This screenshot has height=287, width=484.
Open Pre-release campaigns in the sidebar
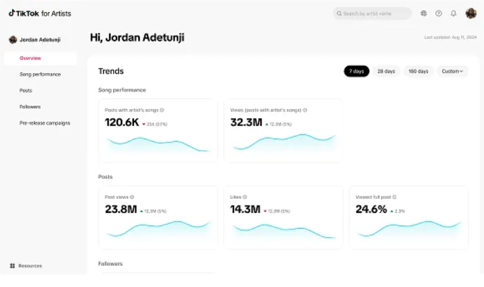45,123
